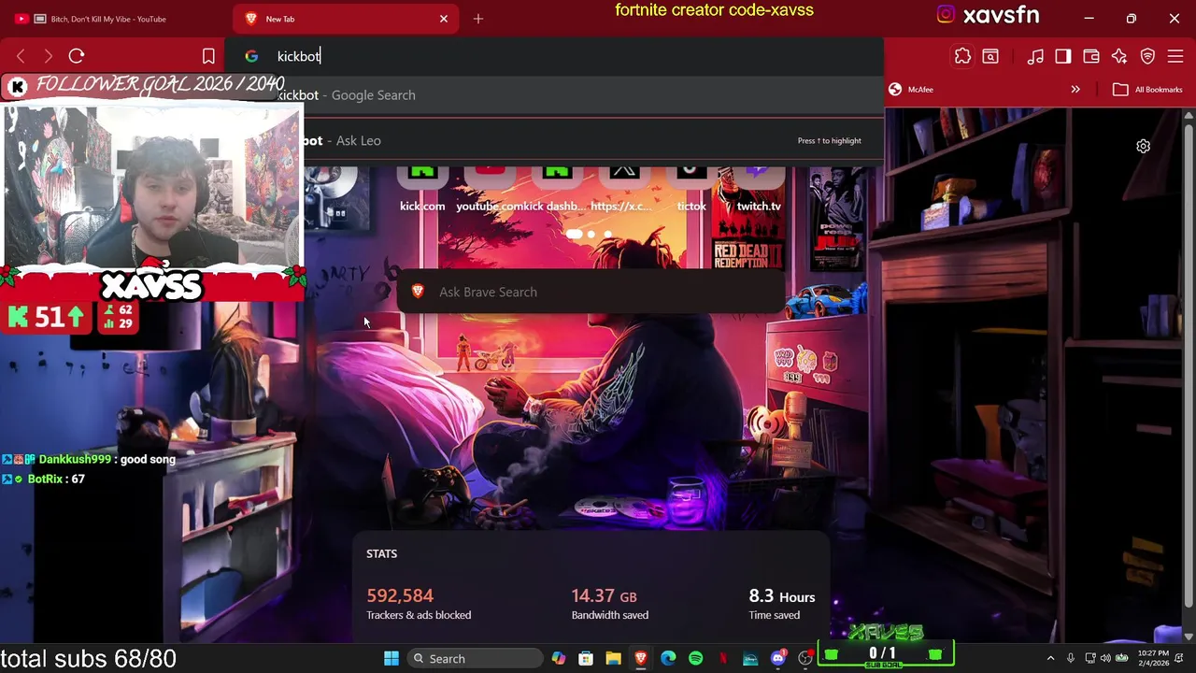Show hidden system tray icons
This screenshot has width=1196, height=673.
tap(1050, 659)
